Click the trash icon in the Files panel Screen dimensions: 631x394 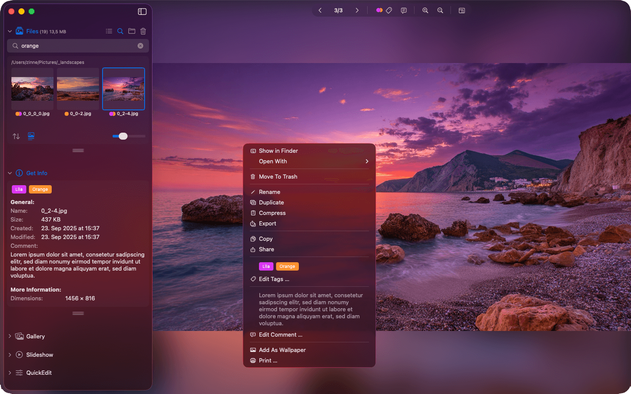[143, 31]
